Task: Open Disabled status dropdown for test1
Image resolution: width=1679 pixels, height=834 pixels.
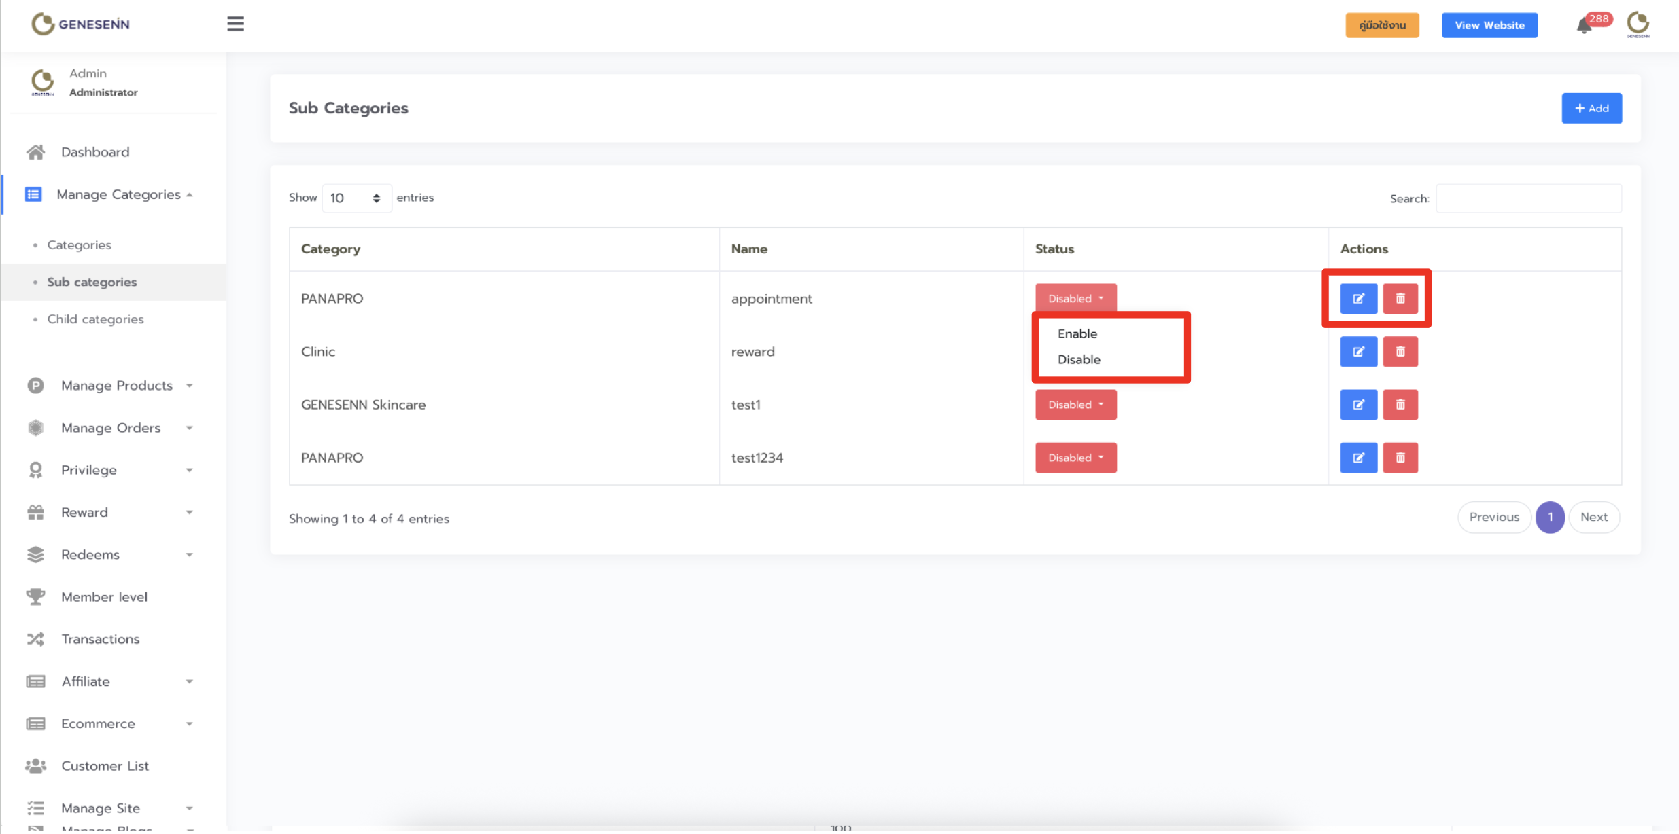Action: click(x=1075, y=405)
